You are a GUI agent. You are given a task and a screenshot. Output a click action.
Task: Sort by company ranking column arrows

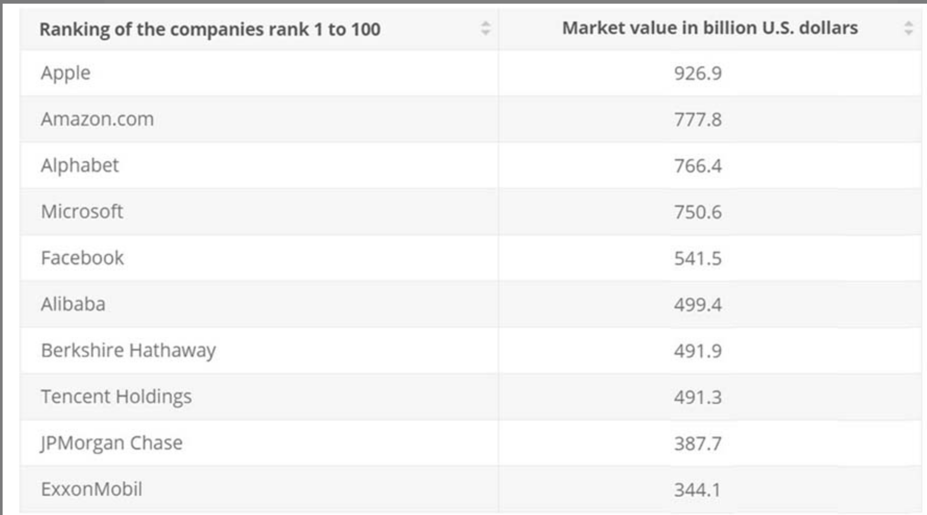(x=485, y=28)
